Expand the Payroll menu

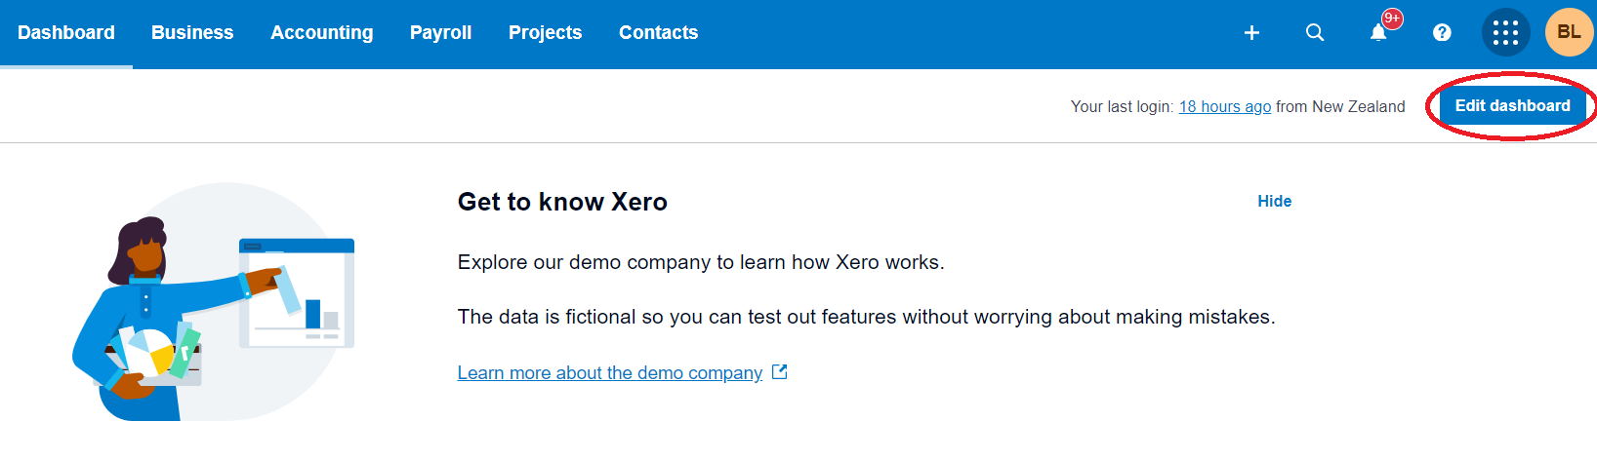(440, 33)
